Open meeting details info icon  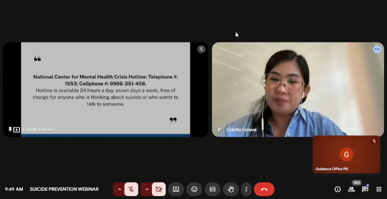(x=338, y=189)
